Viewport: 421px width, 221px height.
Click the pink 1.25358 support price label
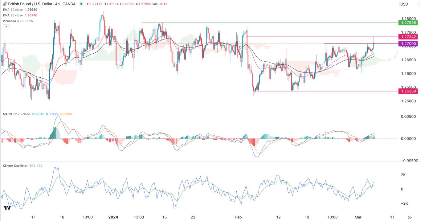409,91
